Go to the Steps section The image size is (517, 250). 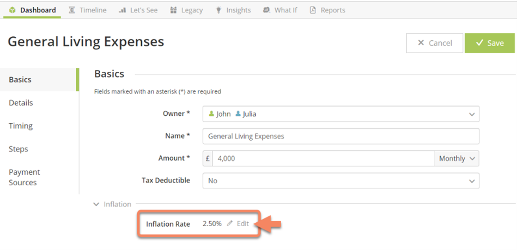tap(19, 149)
